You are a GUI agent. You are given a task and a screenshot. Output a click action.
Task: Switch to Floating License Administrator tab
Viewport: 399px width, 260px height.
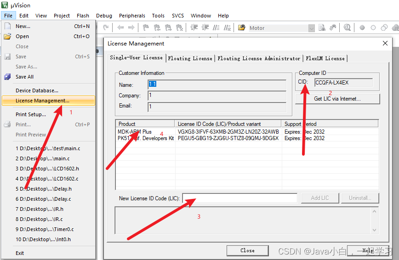(x=259, y=58)
